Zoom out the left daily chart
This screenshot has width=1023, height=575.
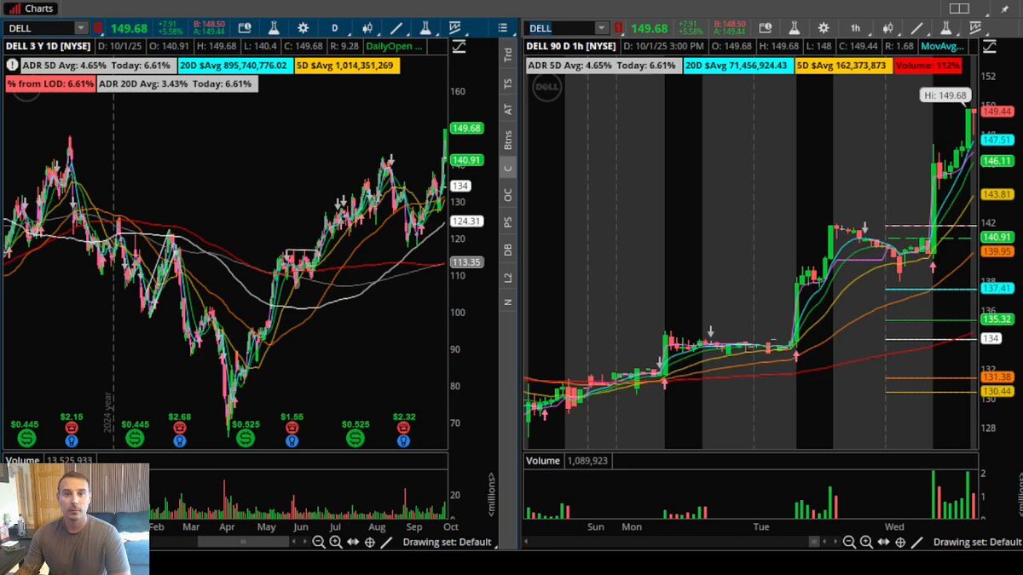pos(318,542)
